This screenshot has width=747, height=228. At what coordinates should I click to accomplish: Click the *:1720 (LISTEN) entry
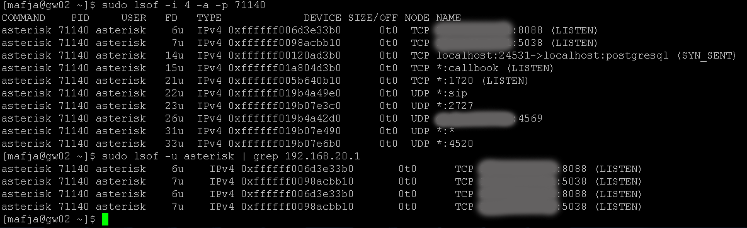(x=482, y=81)
